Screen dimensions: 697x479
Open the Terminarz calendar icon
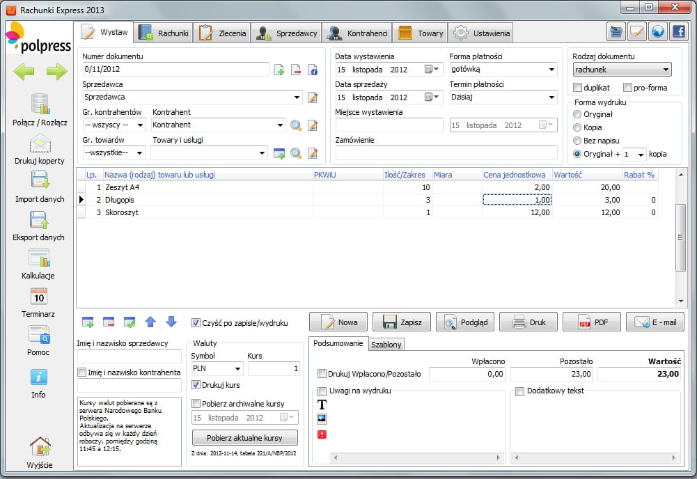(x=40, y=297)
